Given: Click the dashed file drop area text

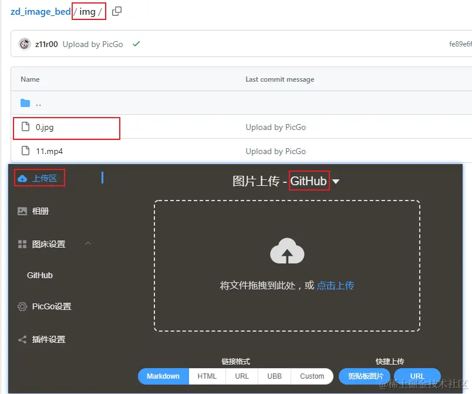Looking at the screenshot, I should point(267,285).
